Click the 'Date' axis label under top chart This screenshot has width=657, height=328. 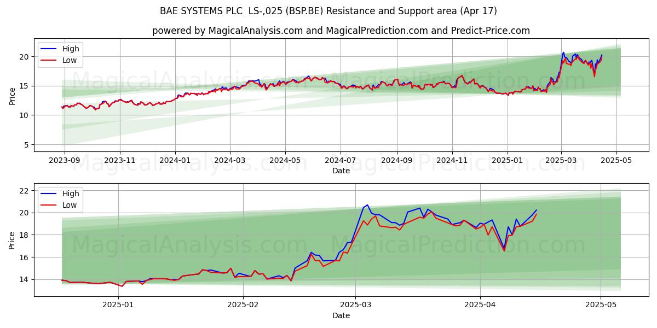click(341, 171)
